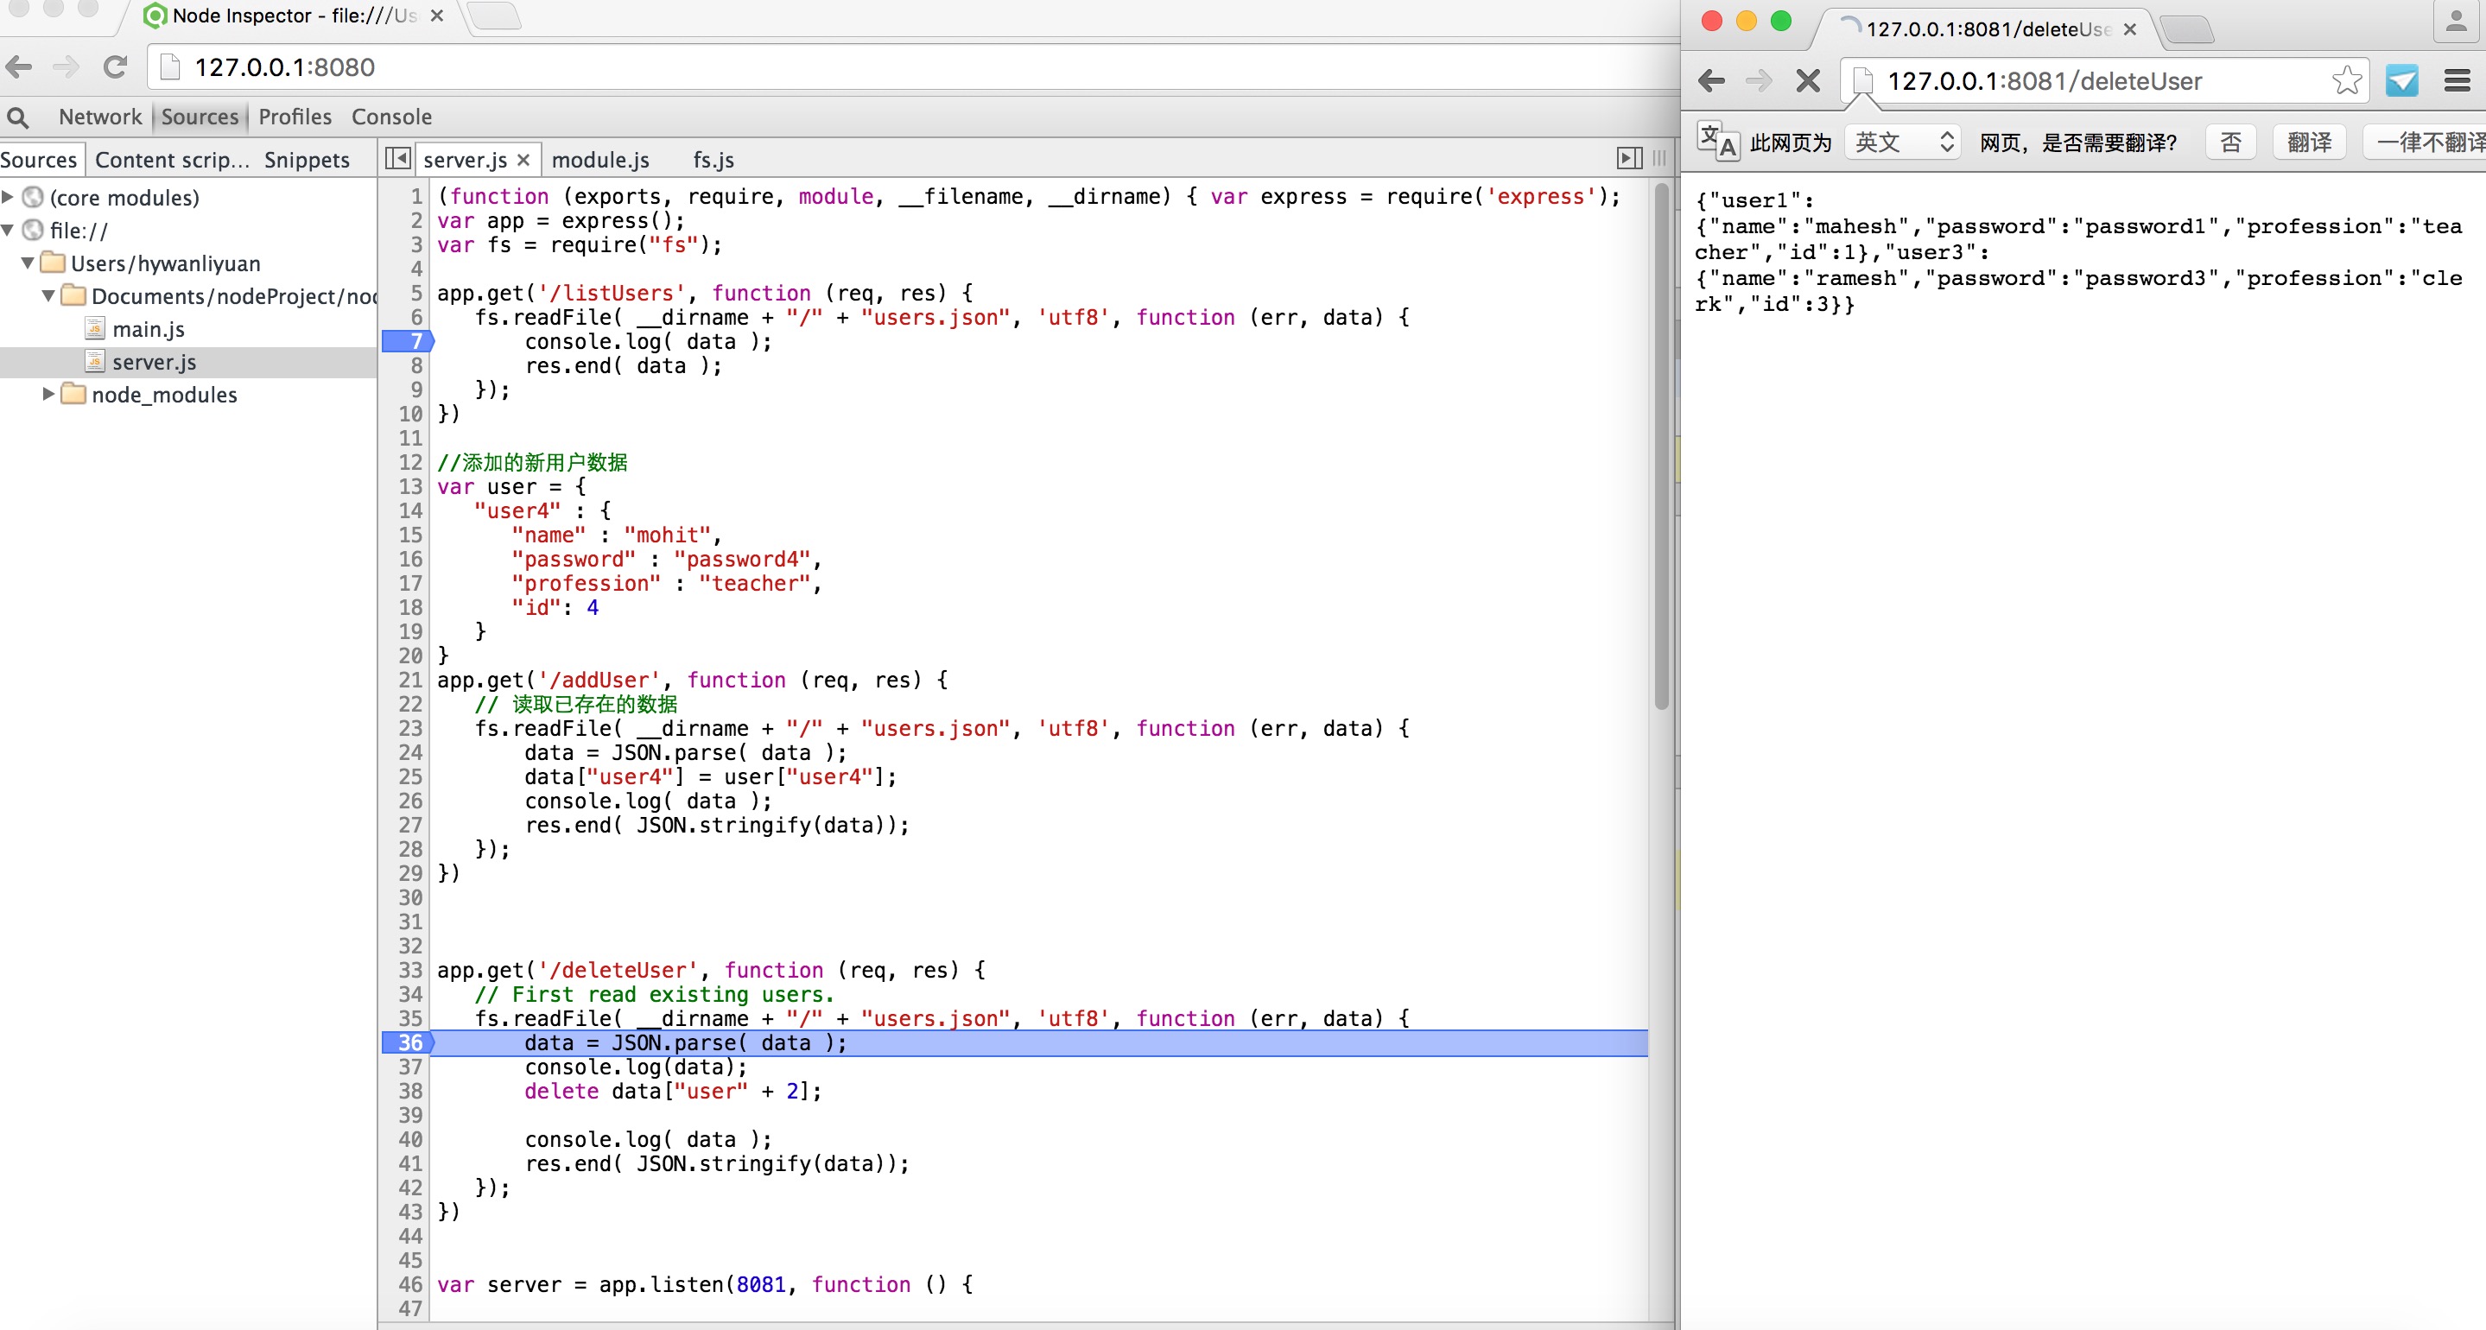Switch to the Console panel
2486x1330 pixels.
click(390, 117)
